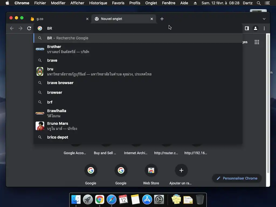Image resolution: width=276 pixels, height=207 pixels.
Task: Open the second Google shortcut tile
Action: tap(121, 170)
